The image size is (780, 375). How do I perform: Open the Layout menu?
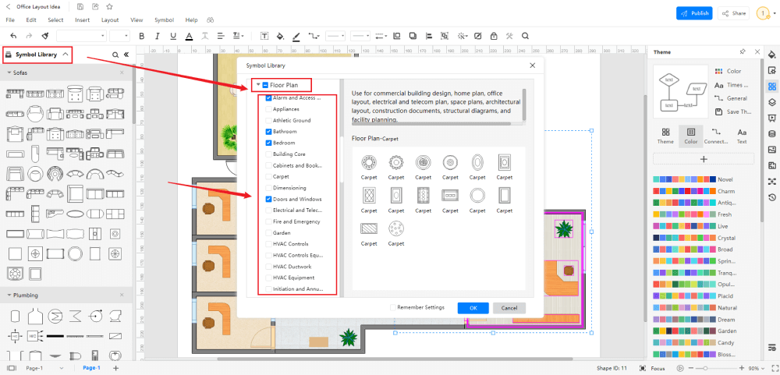(110, 19)
